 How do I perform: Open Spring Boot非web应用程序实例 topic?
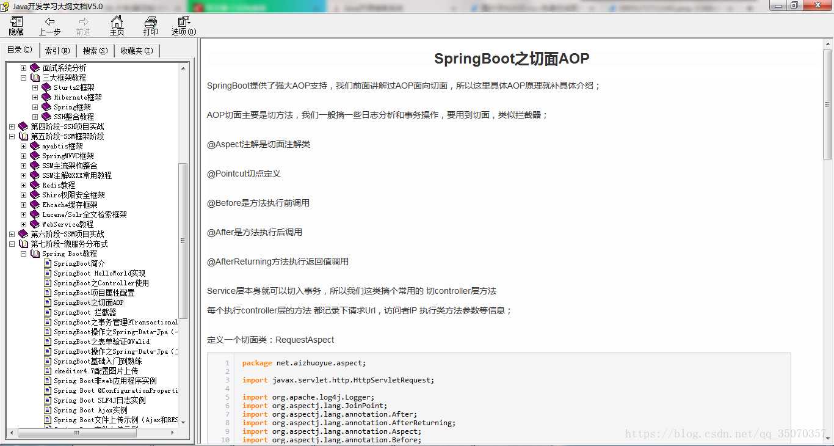tap(105, 381)
